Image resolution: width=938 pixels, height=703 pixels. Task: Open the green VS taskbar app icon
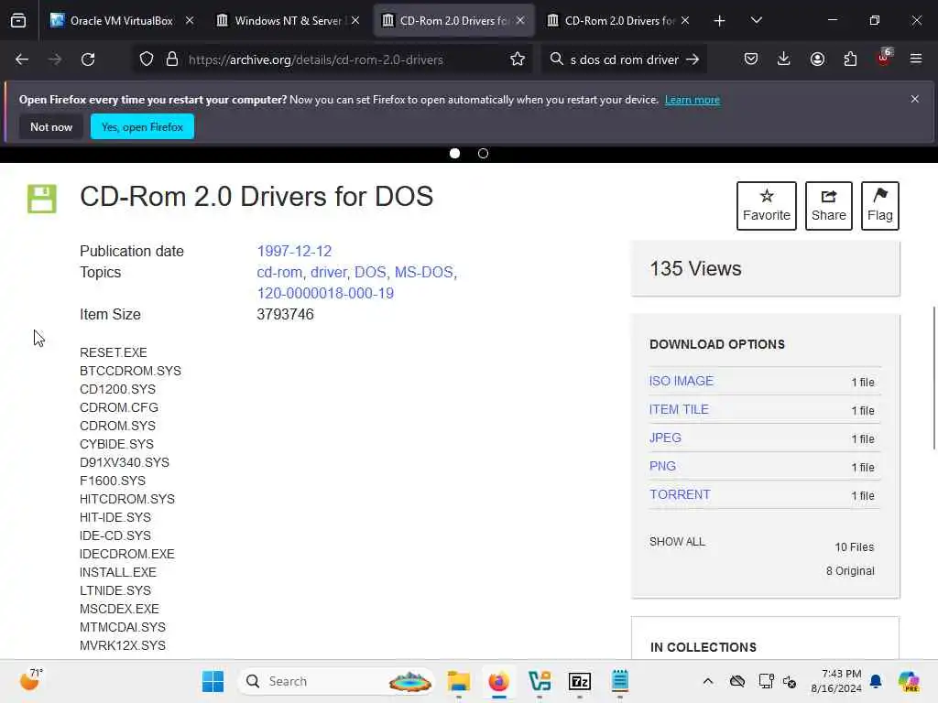540,681
